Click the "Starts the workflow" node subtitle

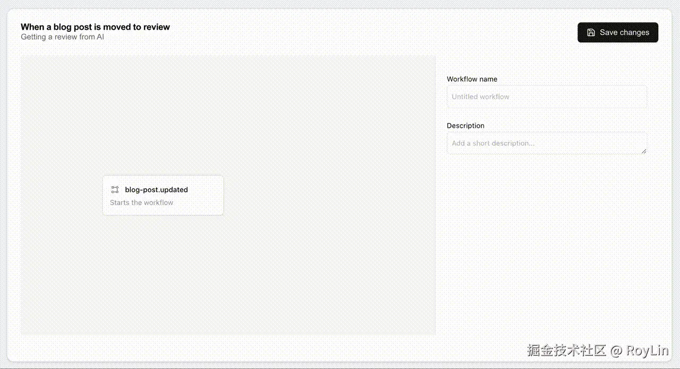pos(141,203)
